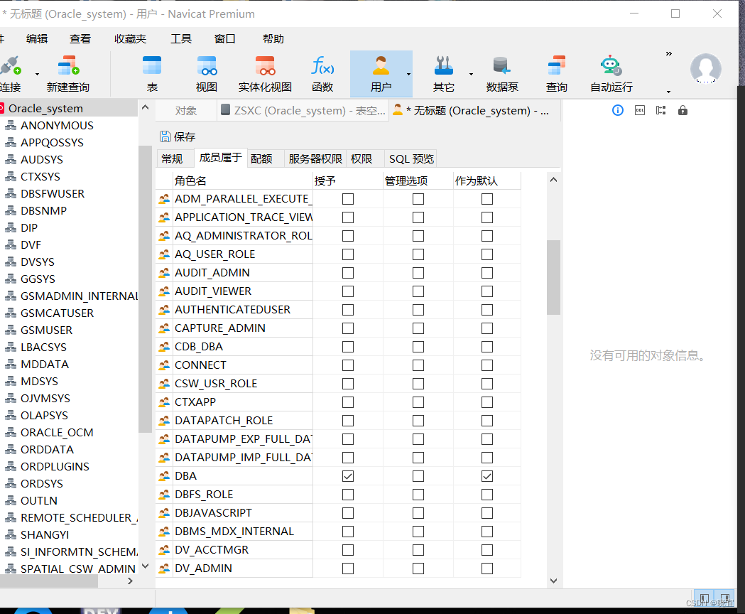Viewport: 745px width, 614px height.
Task: Select the GSMCATUSER user in tree
Action: tap(57, 313)
